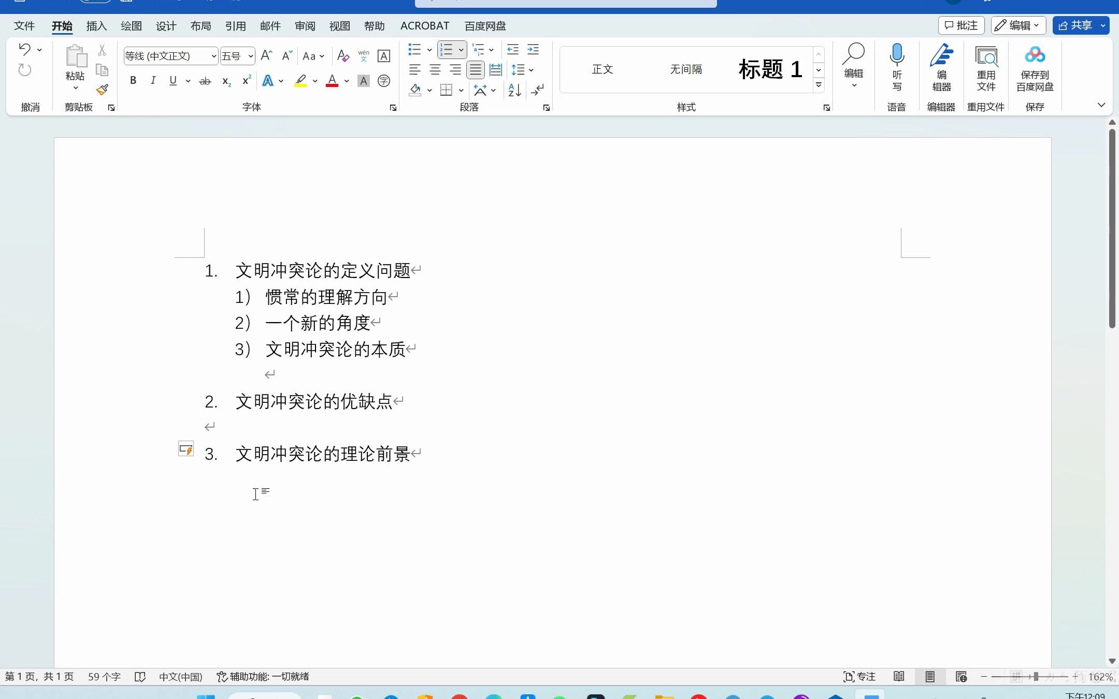Toggle character shading with the gray A icon
The height and width of the screenshot is (699, 1119).
point(364,81)
